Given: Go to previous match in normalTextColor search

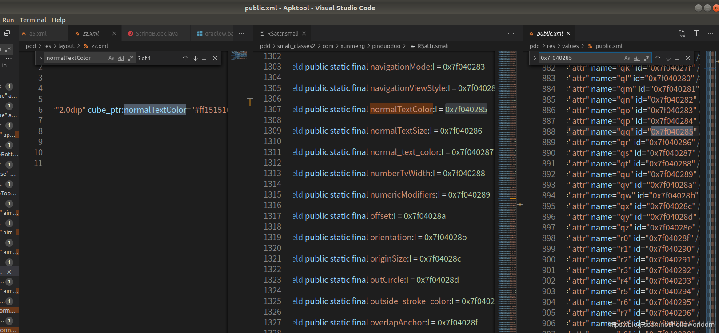Looking at the screenshot, I should [x=185, y=58].
